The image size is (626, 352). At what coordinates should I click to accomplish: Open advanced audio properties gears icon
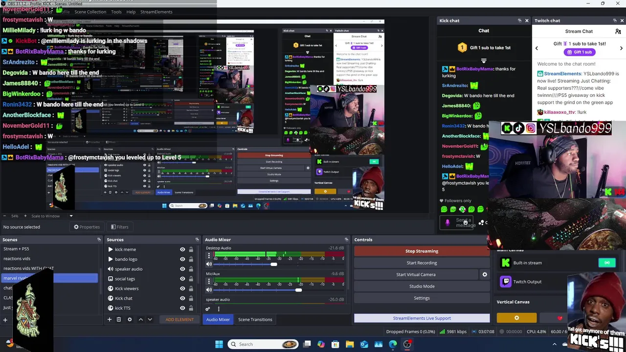[208, 309]
